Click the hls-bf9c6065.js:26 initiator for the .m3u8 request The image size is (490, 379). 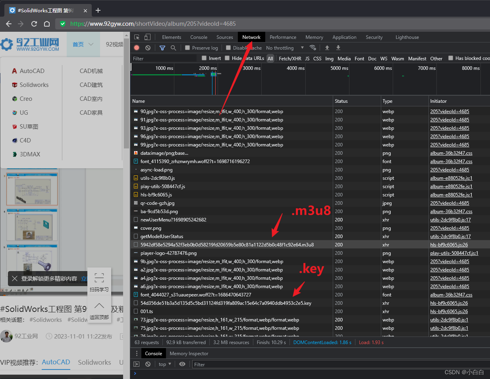click(x=449, y=245)
